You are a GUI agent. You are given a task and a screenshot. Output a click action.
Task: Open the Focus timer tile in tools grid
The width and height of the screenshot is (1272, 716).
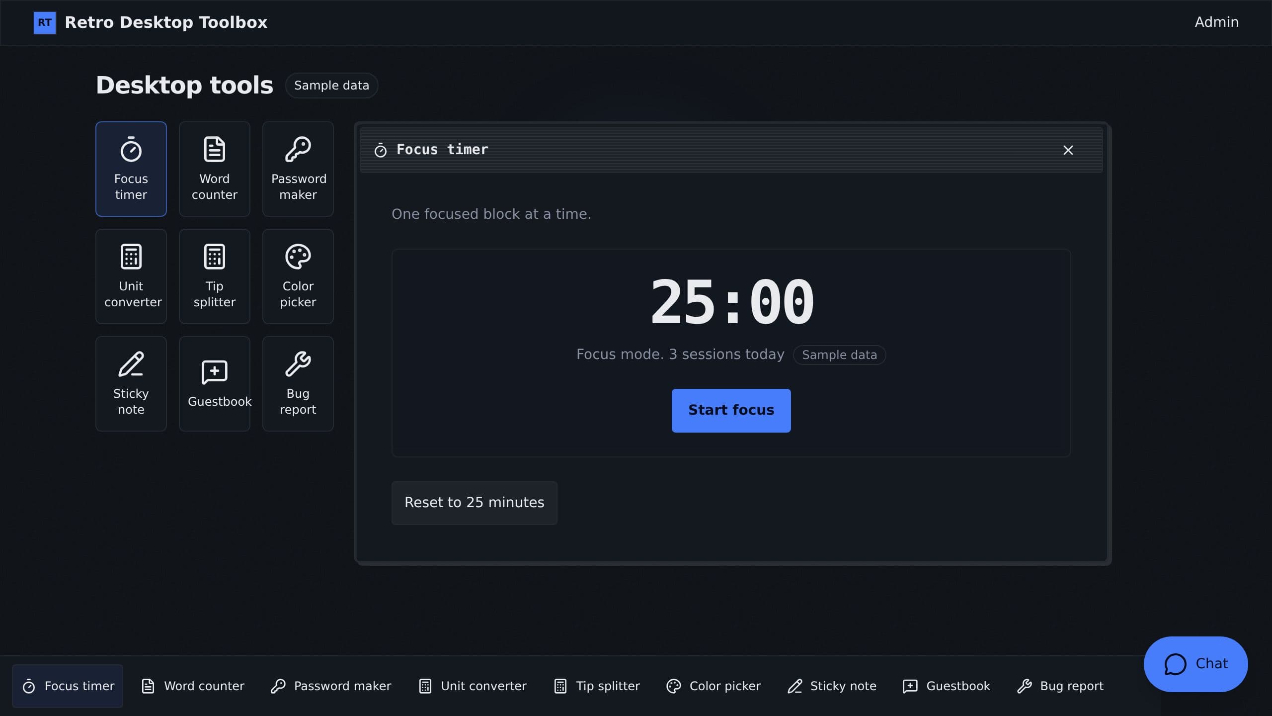tap(131, 169)
